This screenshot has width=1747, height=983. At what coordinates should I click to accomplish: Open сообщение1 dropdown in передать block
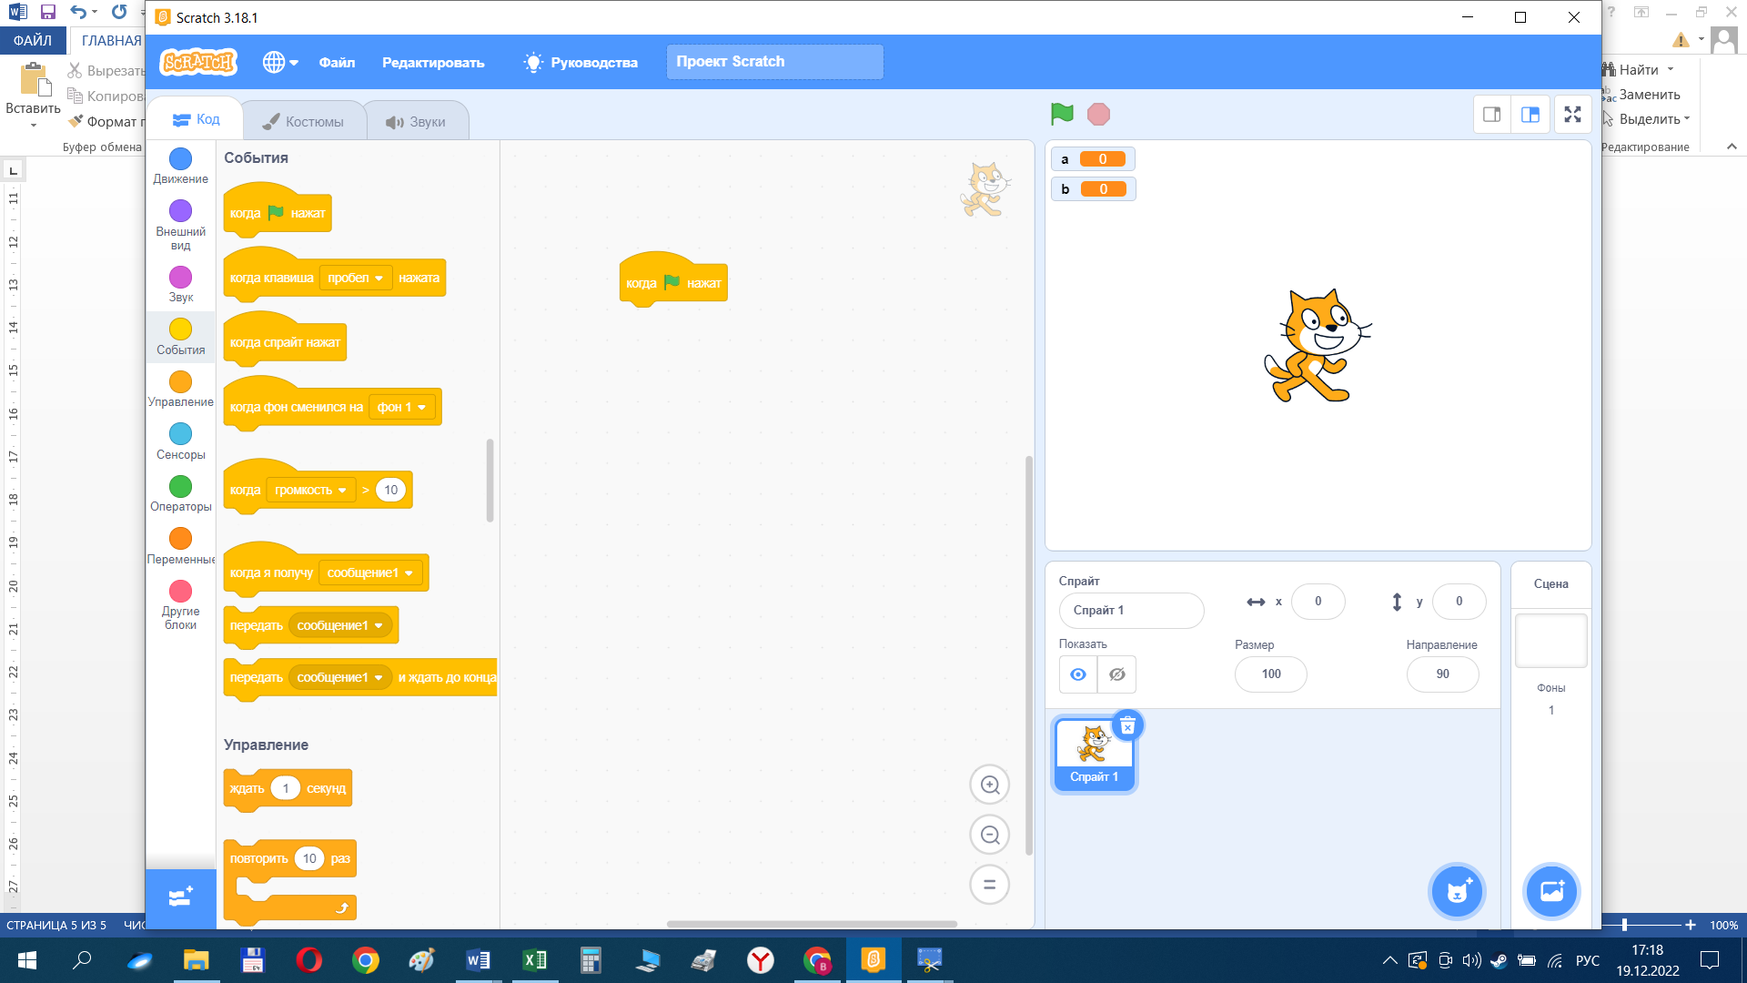pyautogui.click(x=340, y=625)
